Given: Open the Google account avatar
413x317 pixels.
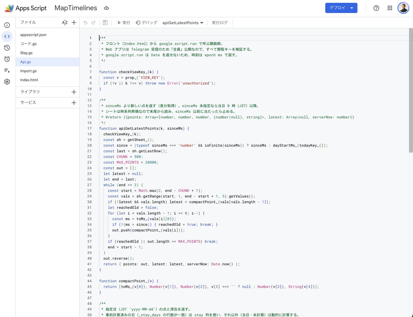Looking at the screenshot, I should pos(403,8).
